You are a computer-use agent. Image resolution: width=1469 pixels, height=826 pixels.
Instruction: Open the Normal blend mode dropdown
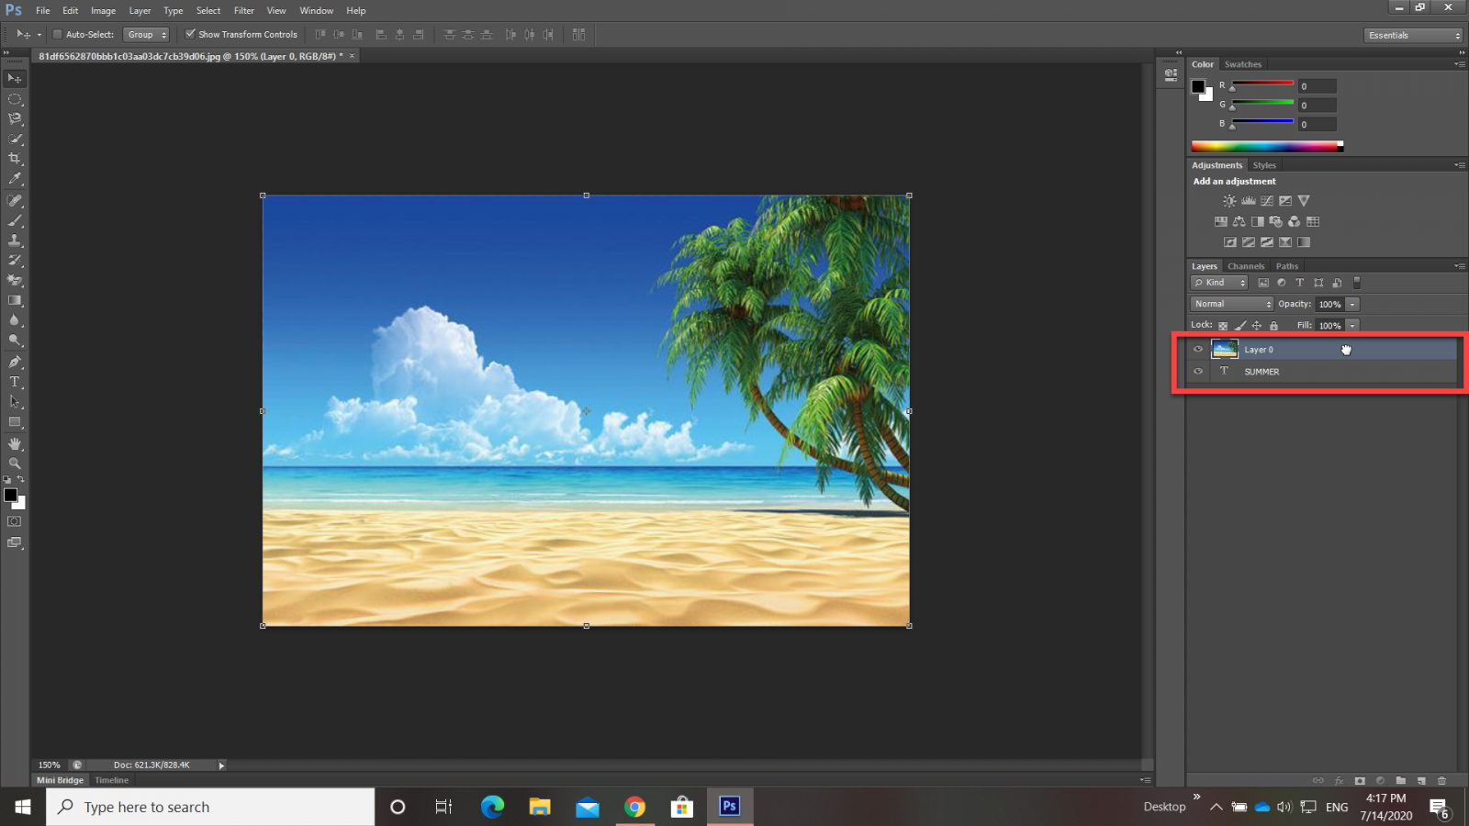1232,304
